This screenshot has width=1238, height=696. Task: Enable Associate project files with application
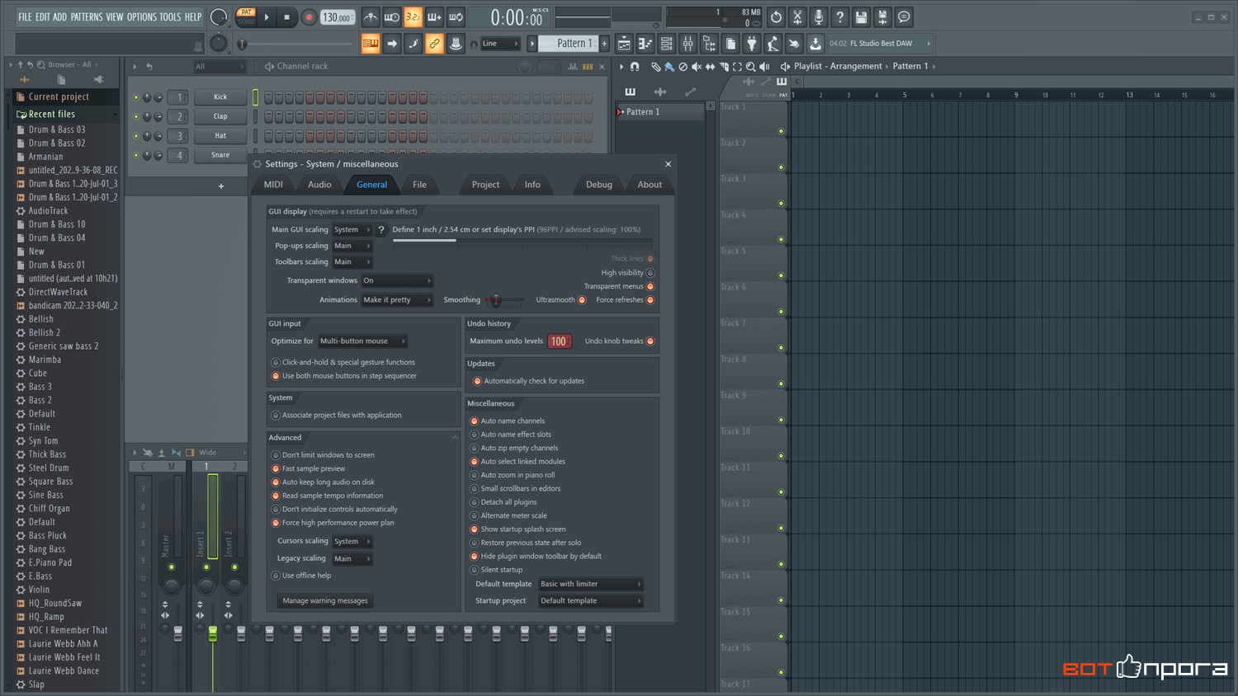276,416
